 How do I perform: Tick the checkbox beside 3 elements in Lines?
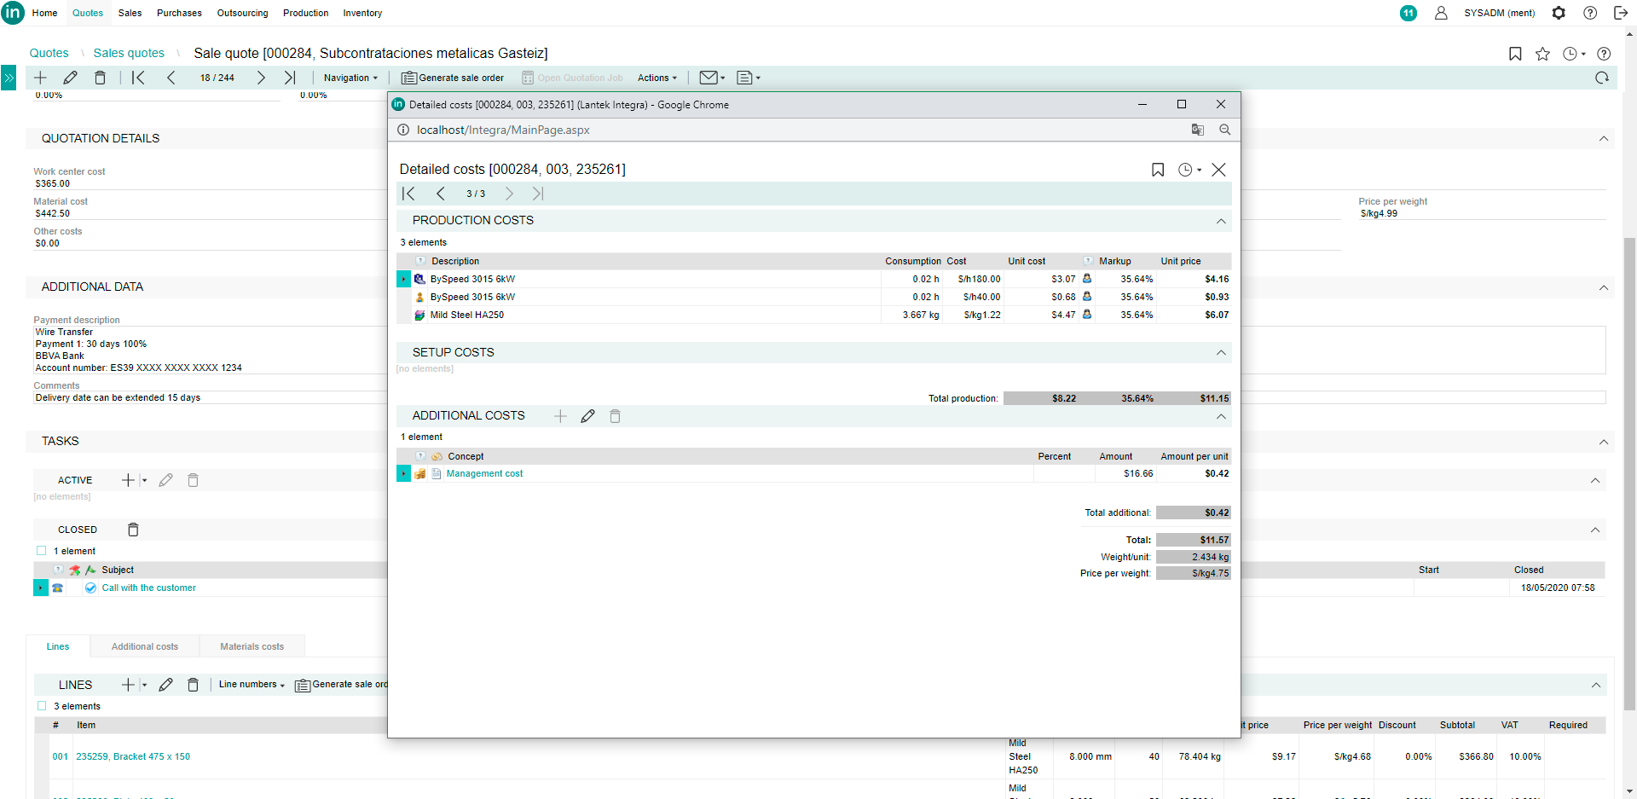(42, 706)
